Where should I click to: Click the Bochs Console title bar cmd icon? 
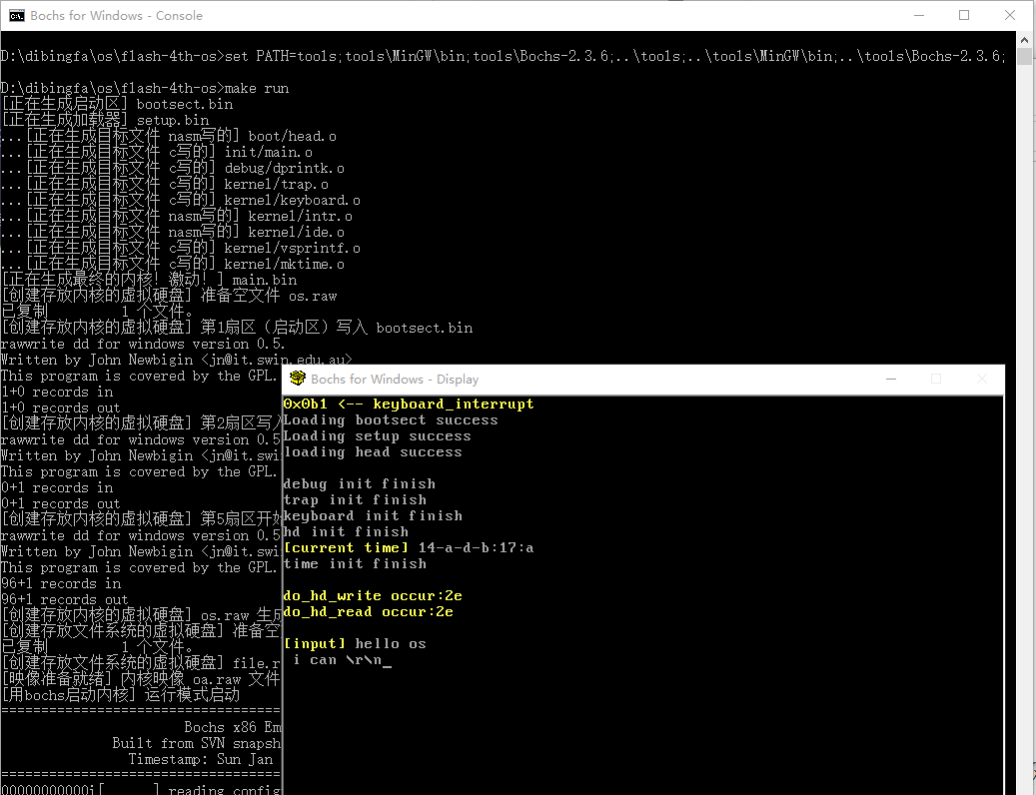pyautogui.click(x=17, y=16)
